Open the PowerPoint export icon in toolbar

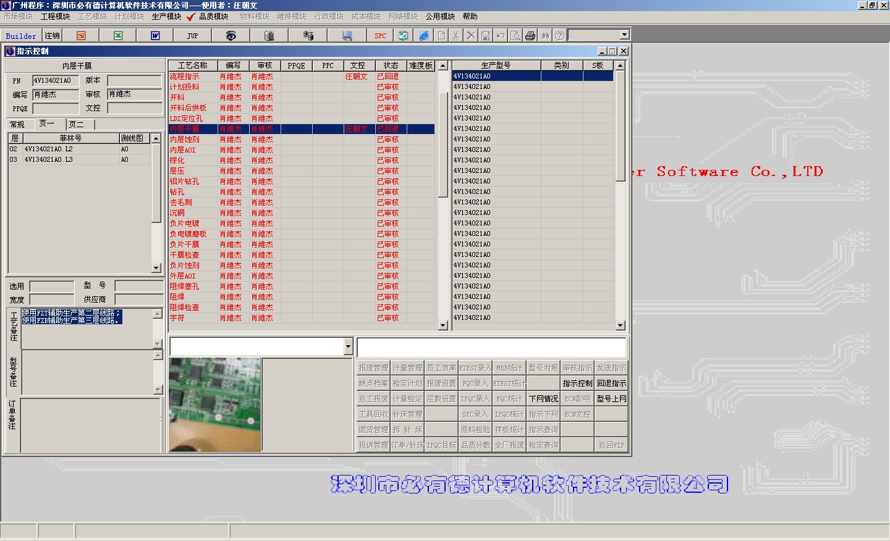81,36
